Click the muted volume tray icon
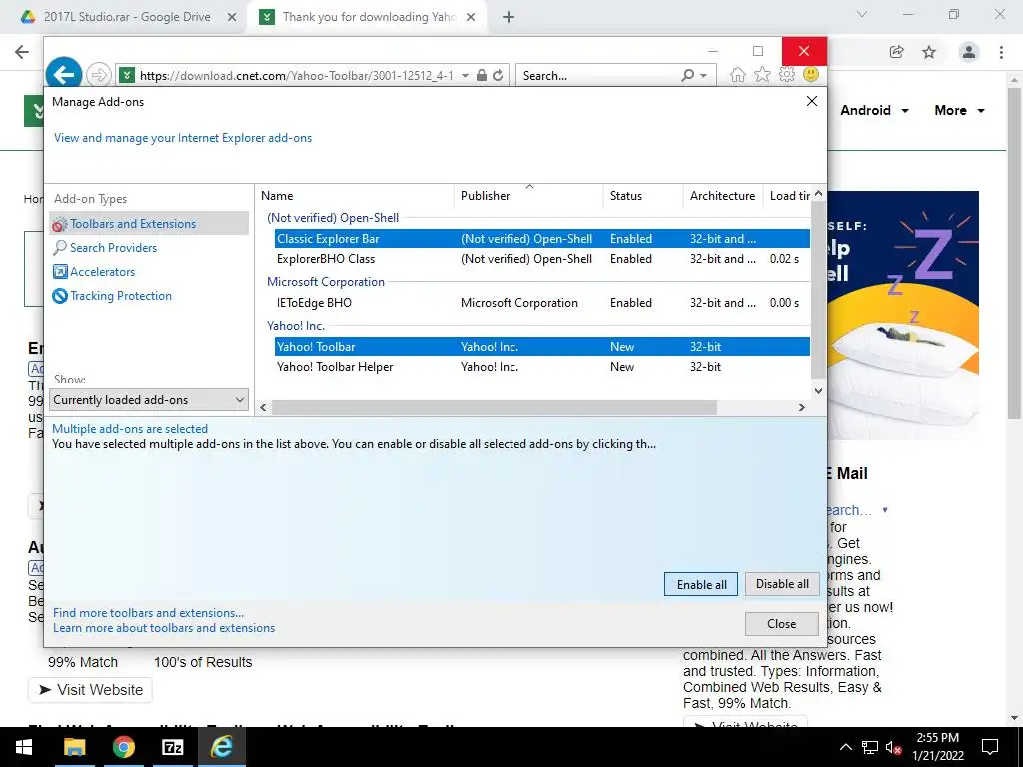This screenshot has width=1023, height=767. (x=893, y=747)
